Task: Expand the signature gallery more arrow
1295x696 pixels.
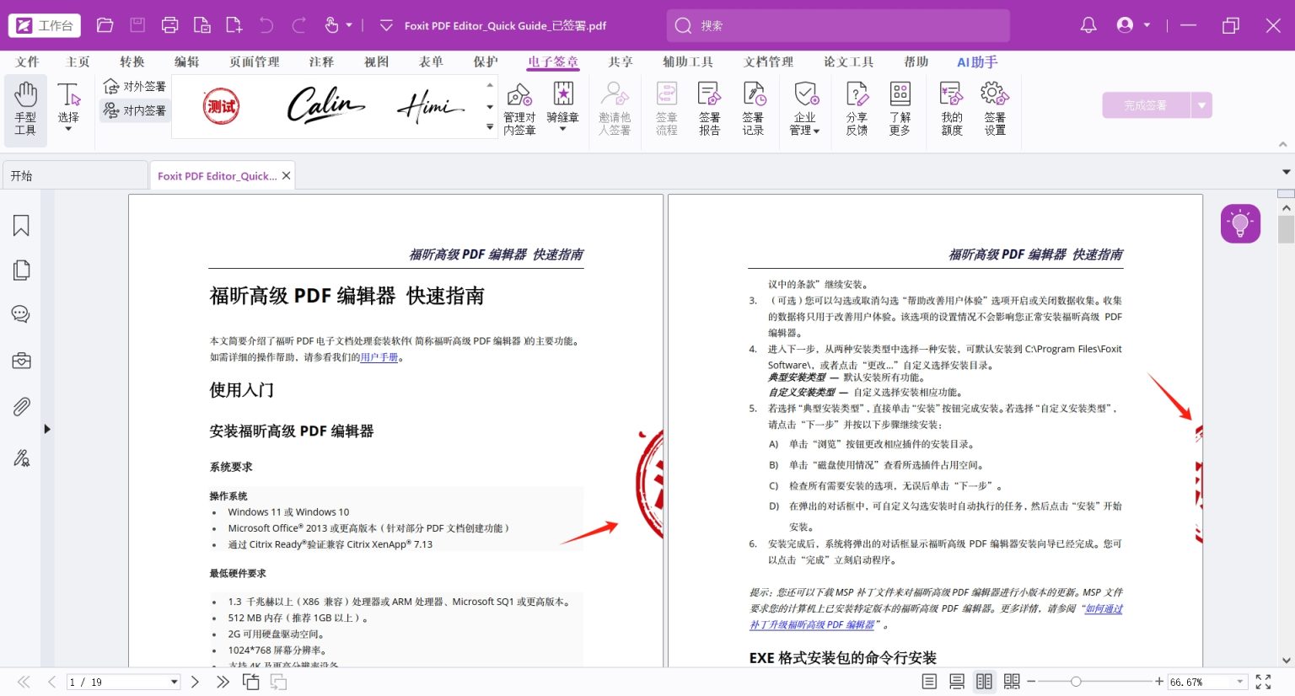Action: click(x=490, y=127)
